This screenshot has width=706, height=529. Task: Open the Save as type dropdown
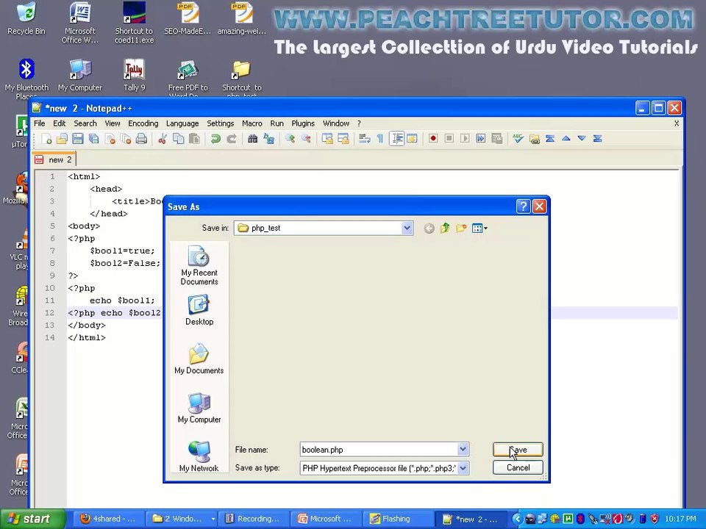point(463,468)
